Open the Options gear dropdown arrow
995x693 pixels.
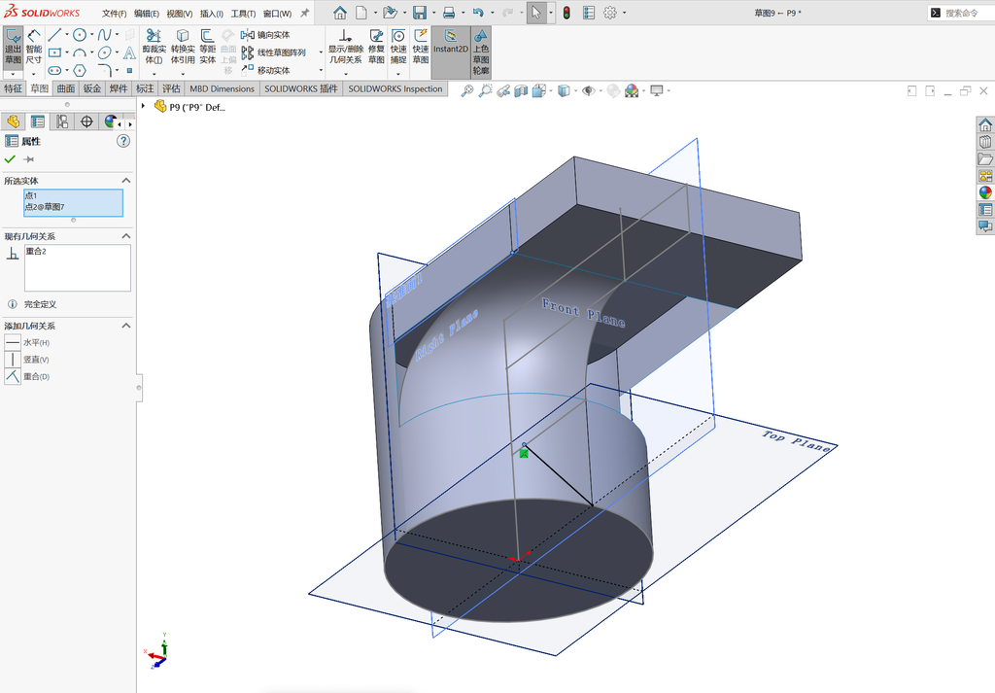(625, 12)
